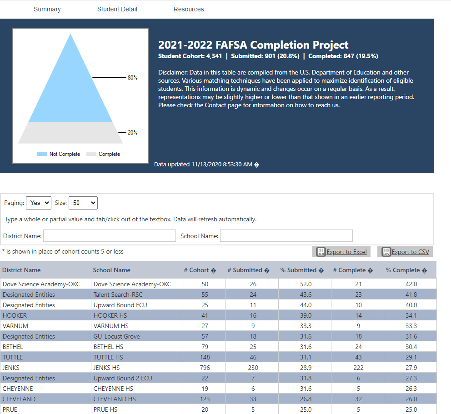Click the XLS icon on the Excel export button

pos(321,252)
